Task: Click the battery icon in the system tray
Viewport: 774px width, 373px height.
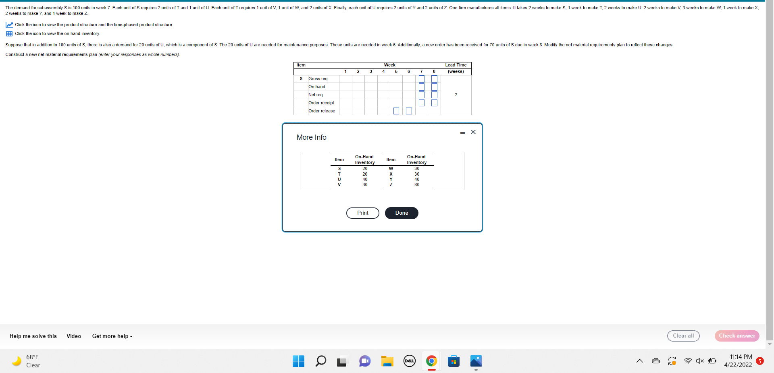Action: tap(712, 361)
